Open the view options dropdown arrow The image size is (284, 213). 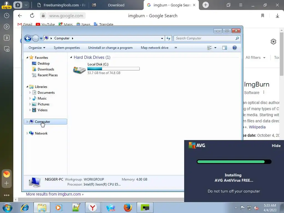click(215, 48)
